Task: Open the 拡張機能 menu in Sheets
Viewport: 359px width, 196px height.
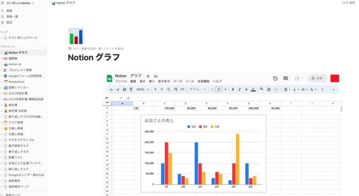Action: 204,81
